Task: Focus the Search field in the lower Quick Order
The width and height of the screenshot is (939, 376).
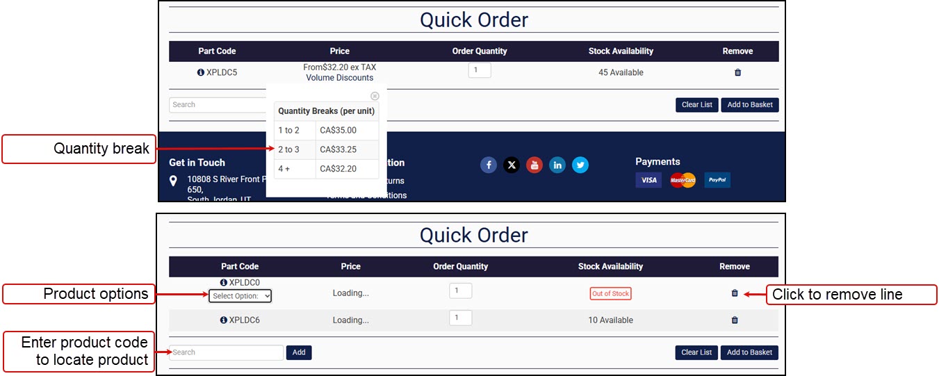Action: [227, 352]
